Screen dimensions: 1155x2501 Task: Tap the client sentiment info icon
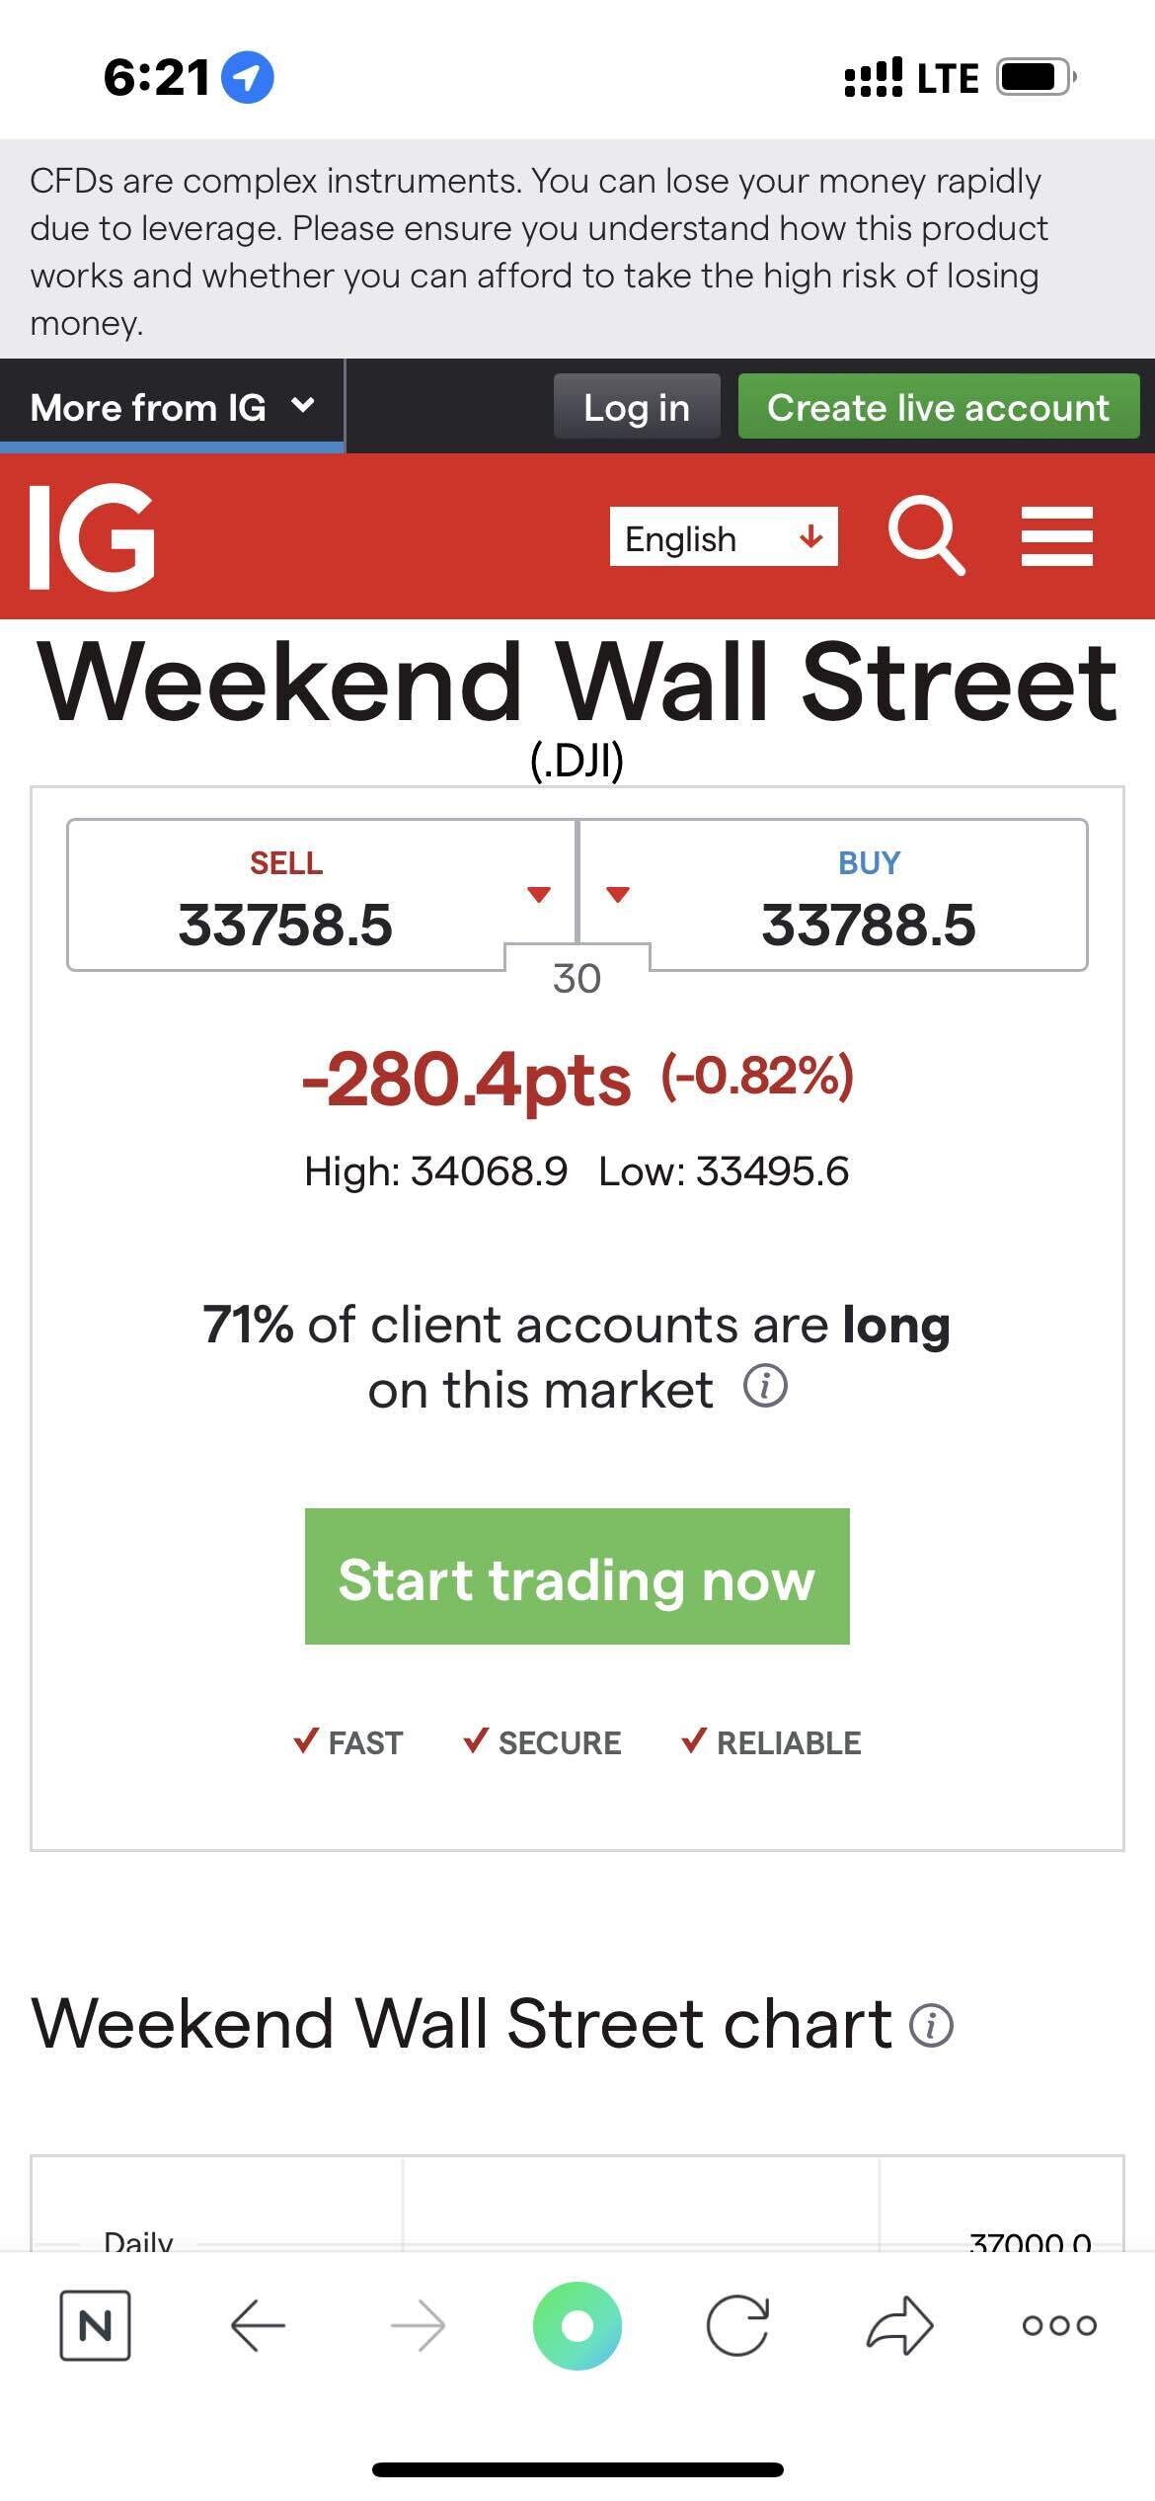(x=765, y=1386)
